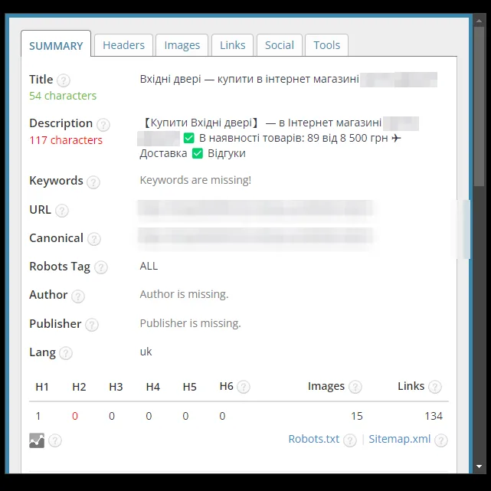Switch to the Links tab

point(232,45)
